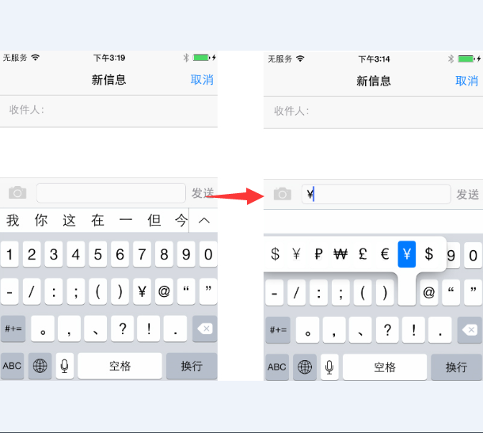The height and width of the screenshot is (433, 483).
Task: Tap the left parenthesis key in right keyboard
Action: coord(363,293)
